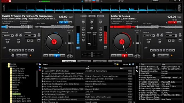Image resolution: width=184 pixels, height=103 pixels.
Task: Pause the left deck
Action: coord(51,56)
